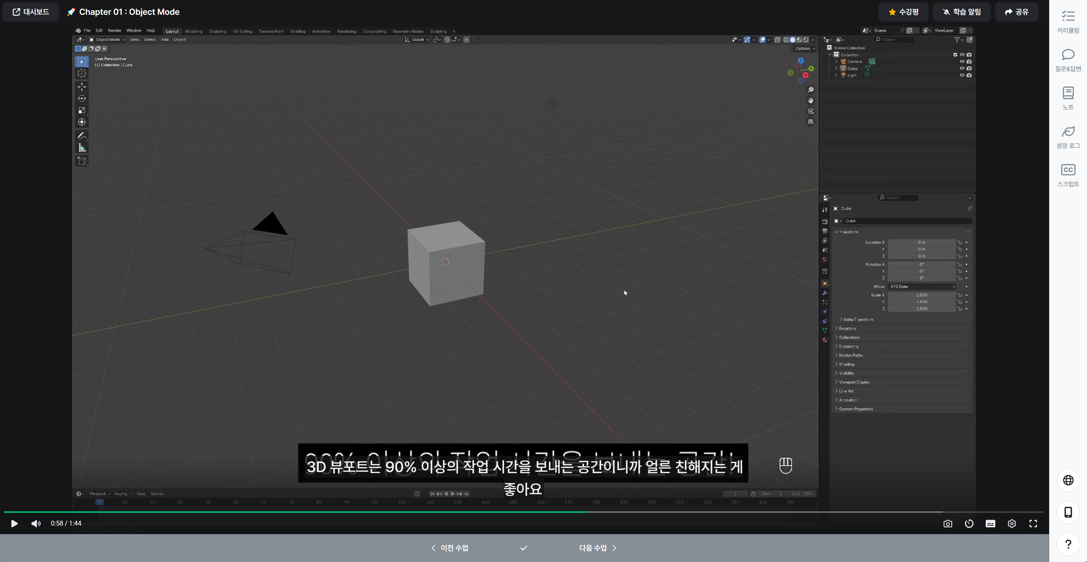1087x562 pixels.
Task: Mark lesson complete with checkmark
Action: click(x=524, y=548)
